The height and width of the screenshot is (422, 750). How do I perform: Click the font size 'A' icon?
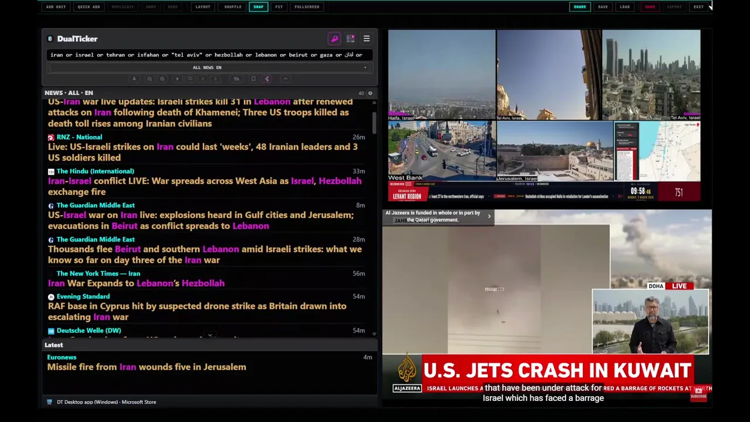(134, 79)
